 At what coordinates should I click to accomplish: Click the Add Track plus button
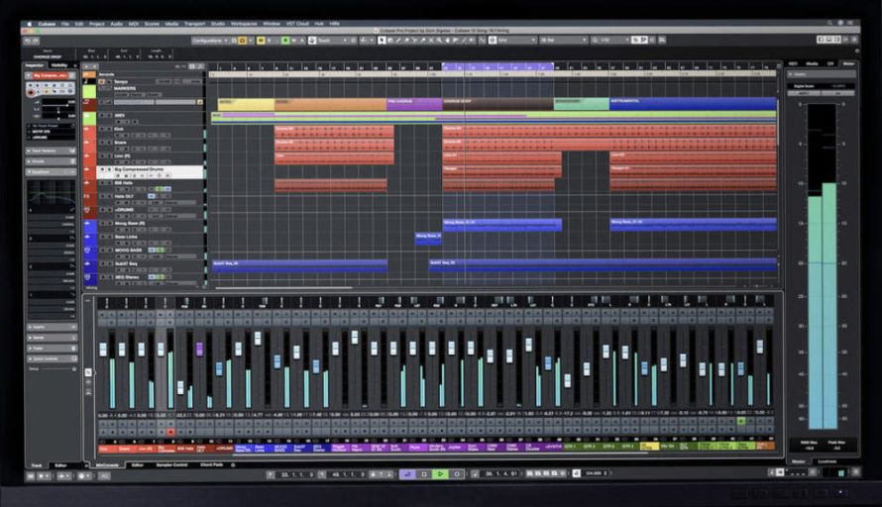point(86,67)
